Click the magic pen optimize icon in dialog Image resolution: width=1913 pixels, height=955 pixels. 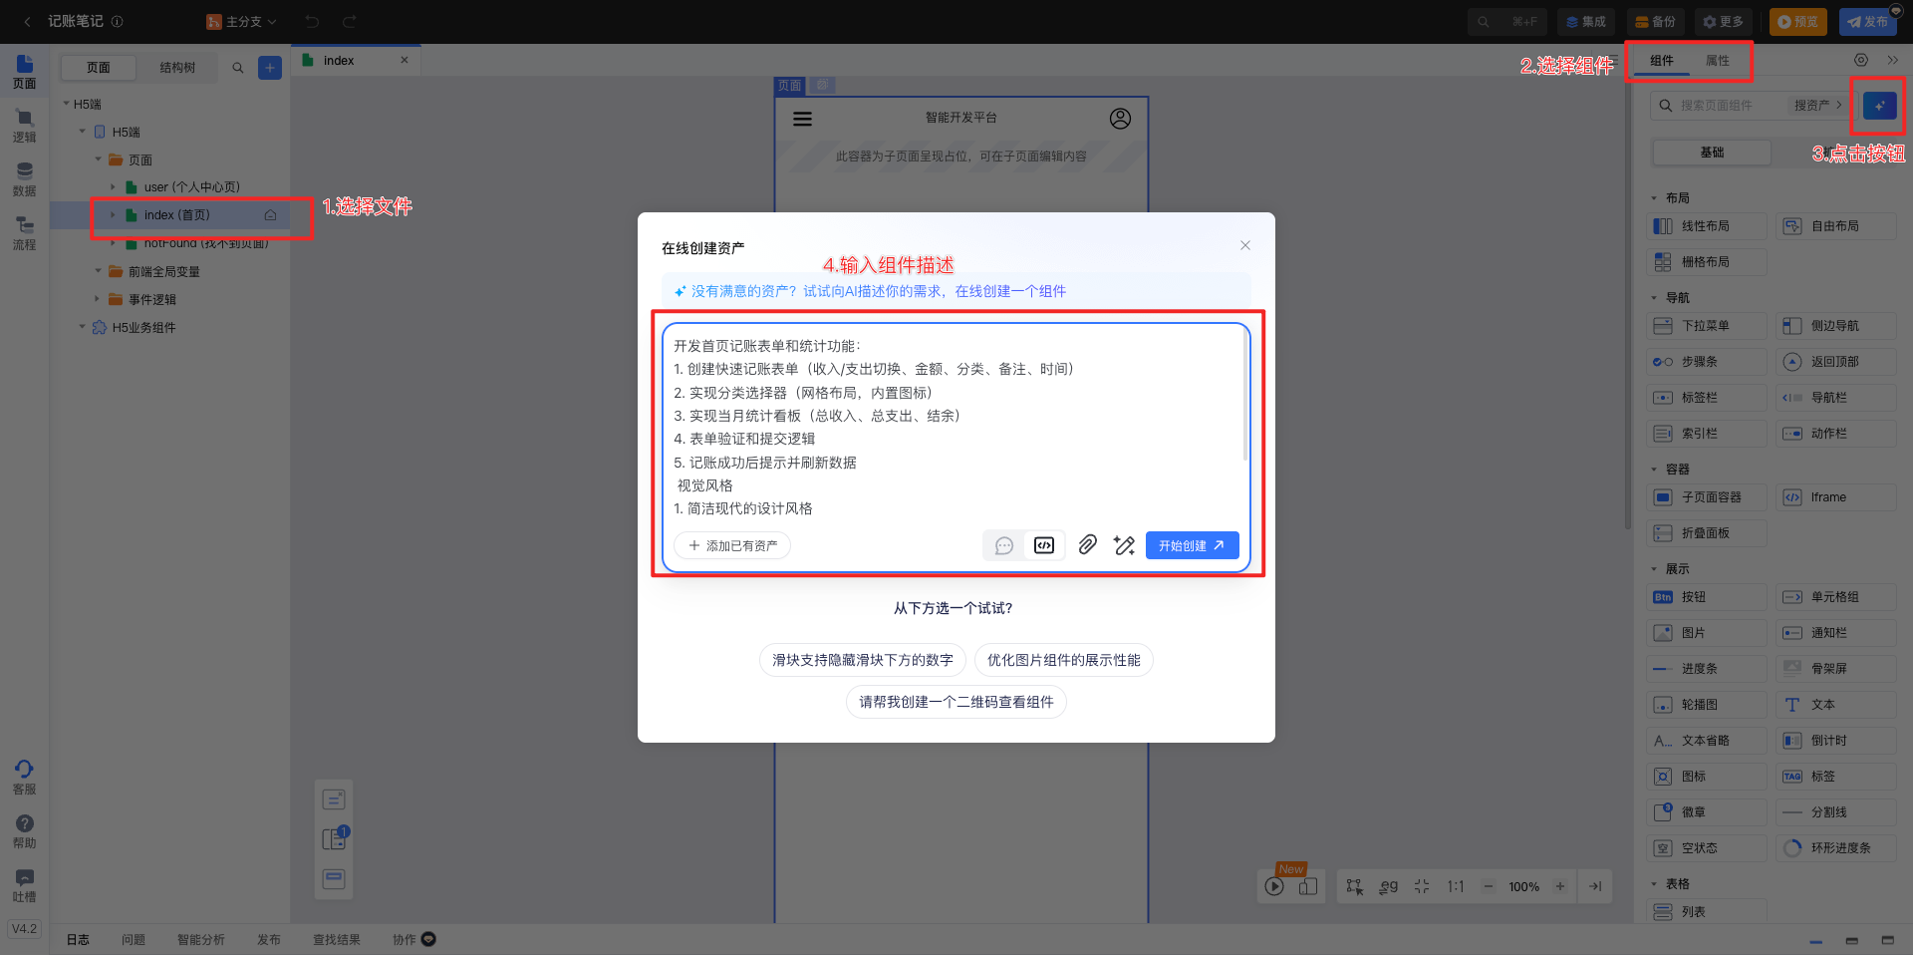[x=1124, y=545]
